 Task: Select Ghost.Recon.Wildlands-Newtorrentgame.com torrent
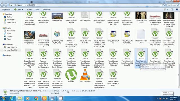click(x=43, y=79)
